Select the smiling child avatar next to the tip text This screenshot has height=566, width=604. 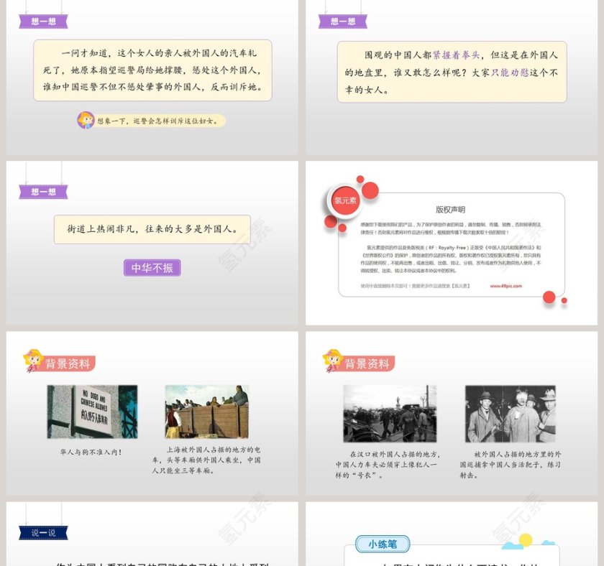[88, 120]
